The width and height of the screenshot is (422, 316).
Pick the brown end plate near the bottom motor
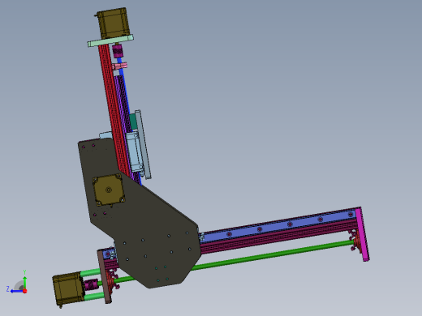[105, 276]
